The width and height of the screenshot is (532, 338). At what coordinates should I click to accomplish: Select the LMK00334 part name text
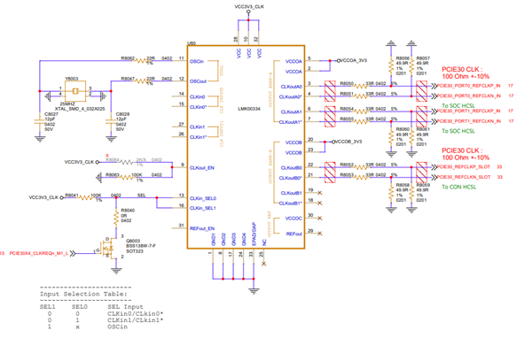pyautogui.click(x=249, y=109)
